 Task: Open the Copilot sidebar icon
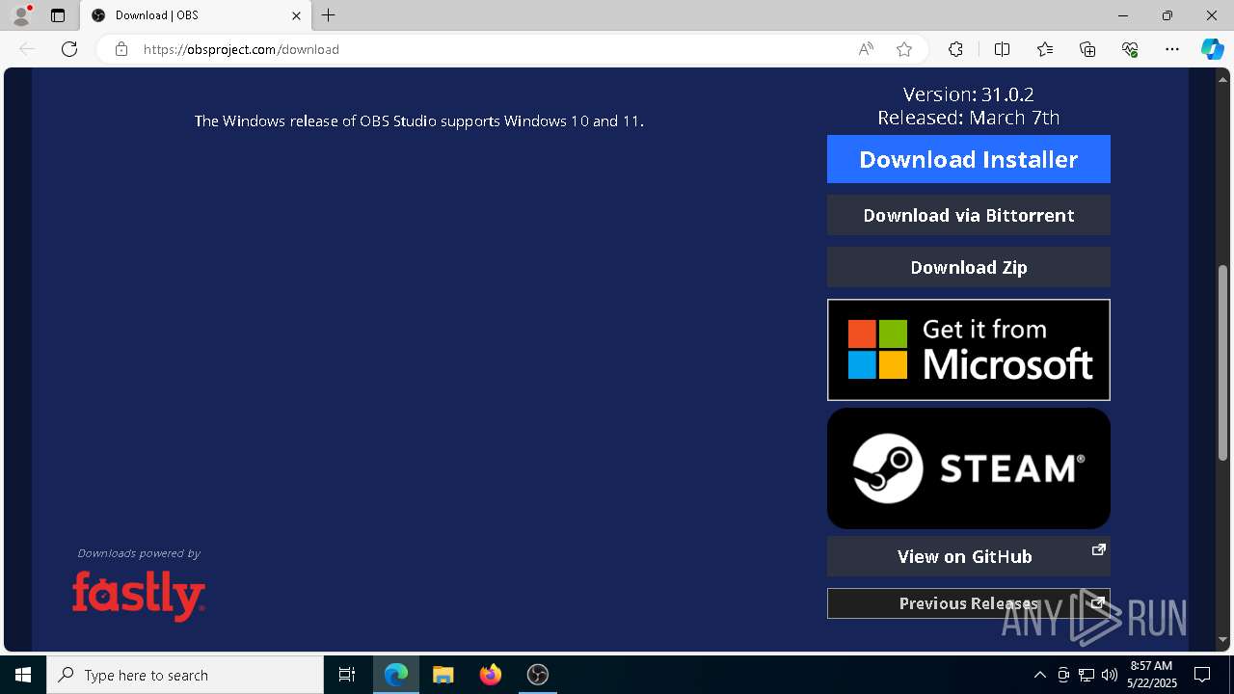point(1212,49)
